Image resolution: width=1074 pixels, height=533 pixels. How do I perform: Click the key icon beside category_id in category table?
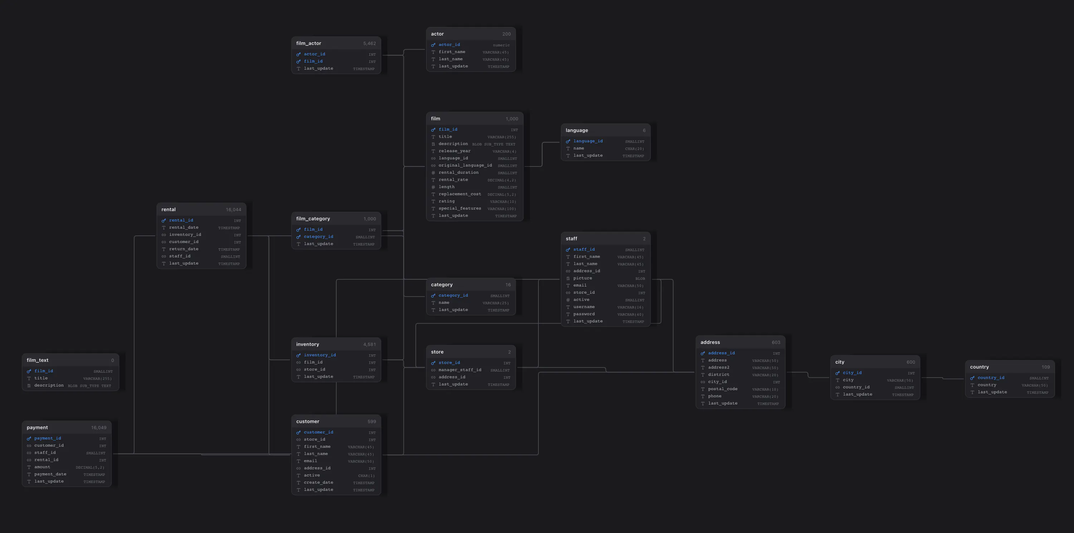[433, 296]
